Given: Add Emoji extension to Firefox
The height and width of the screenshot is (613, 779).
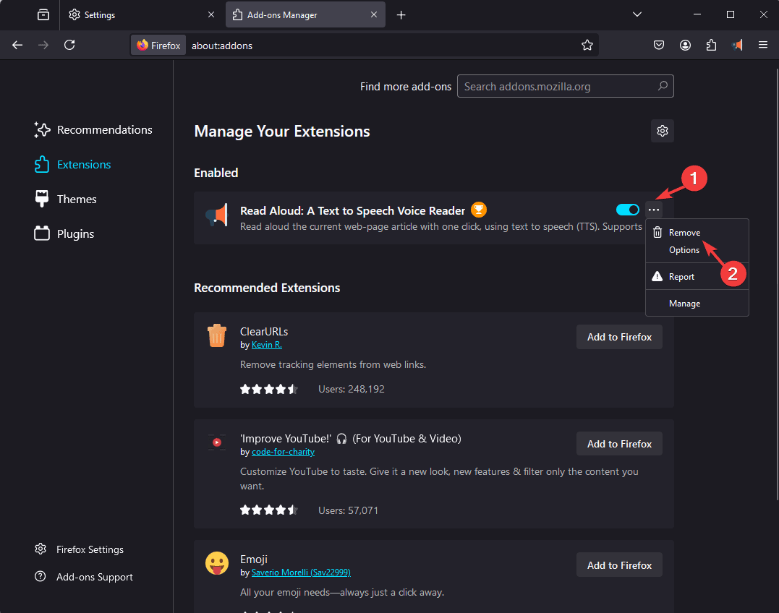Looking at the screenshot, I should [x=619, y=565].
